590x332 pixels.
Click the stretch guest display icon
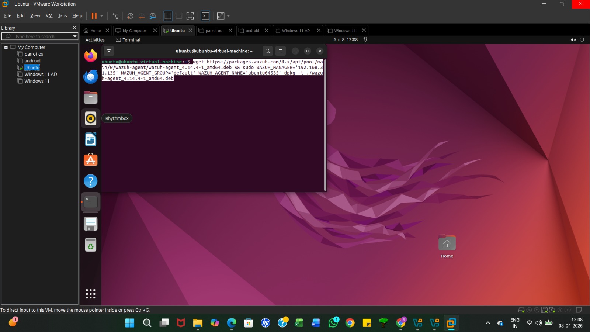coord(221,16)
